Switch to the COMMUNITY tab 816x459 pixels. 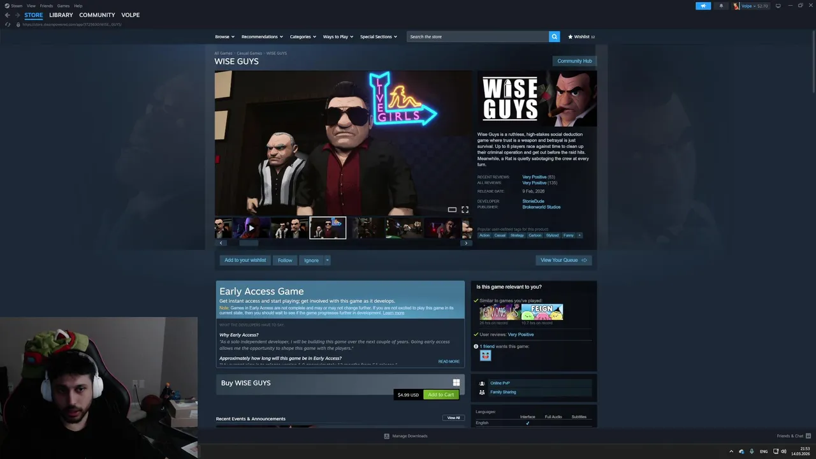[x=97, y=15]
